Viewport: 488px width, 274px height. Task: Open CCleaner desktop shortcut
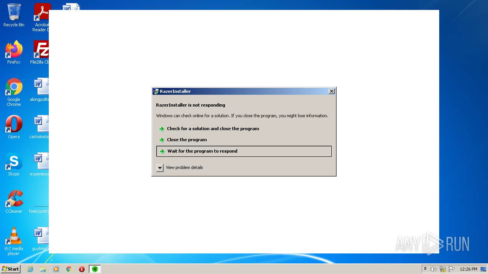click(x=14, y=202)
